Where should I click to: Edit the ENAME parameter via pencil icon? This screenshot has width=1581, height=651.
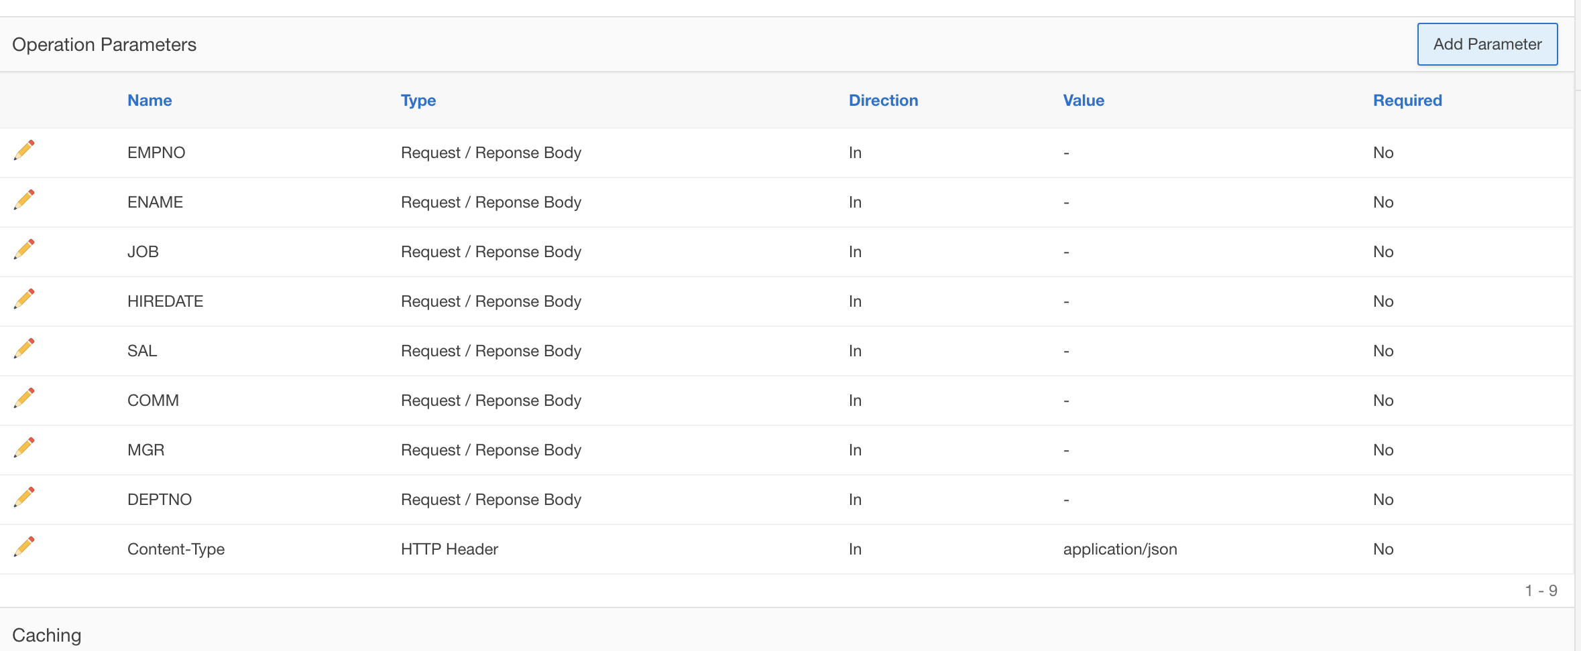click(x=24, y=200)
